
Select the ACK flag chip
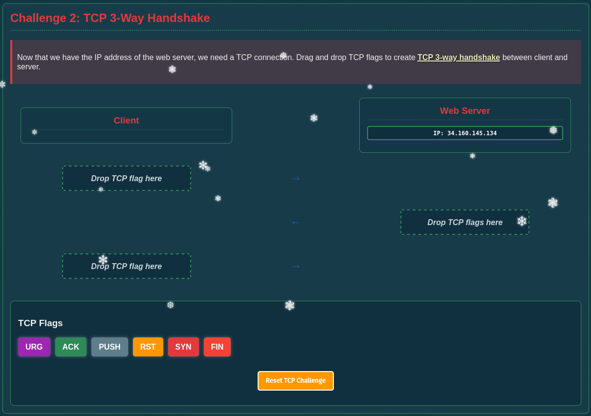coord(70,347)
